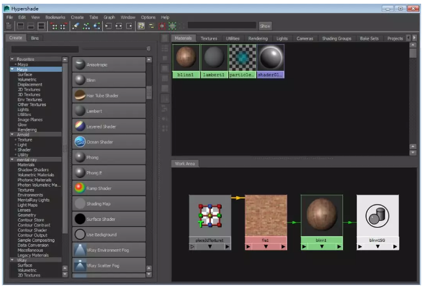This screenshot has width=423, height=289.
Task: Click the black Surface Shader icon
Action: (x=80, y=219)
